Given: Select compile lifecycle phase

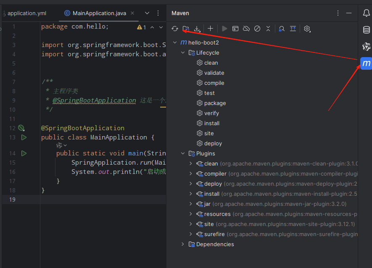Looking at the screenshot, I should pyautogui.click(x=211, y=83).
